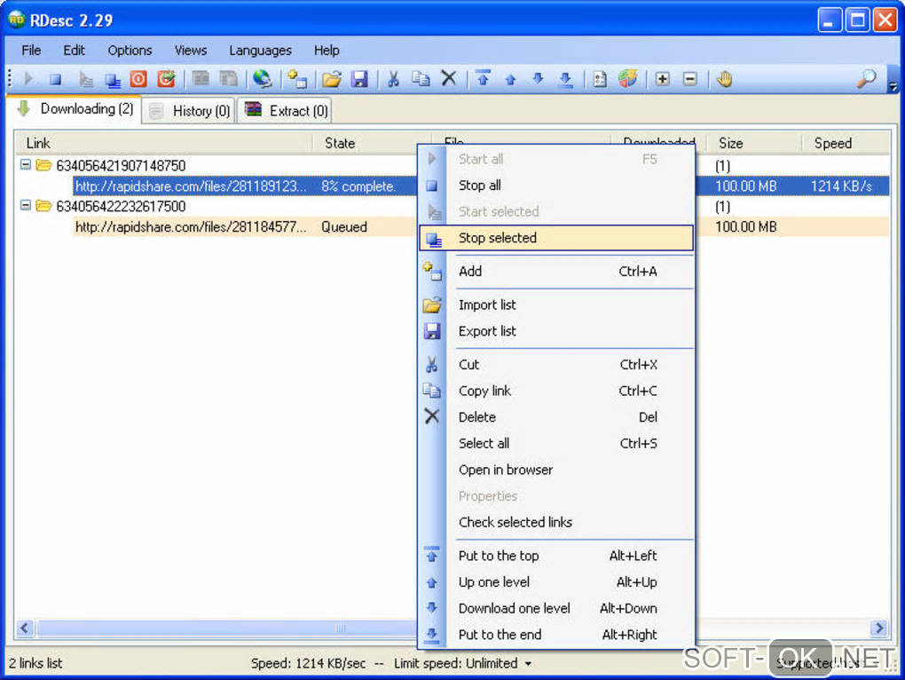Click the floppy disk export list toolbar icon
This screenshot has height=680, width=905.
point(359,79)
